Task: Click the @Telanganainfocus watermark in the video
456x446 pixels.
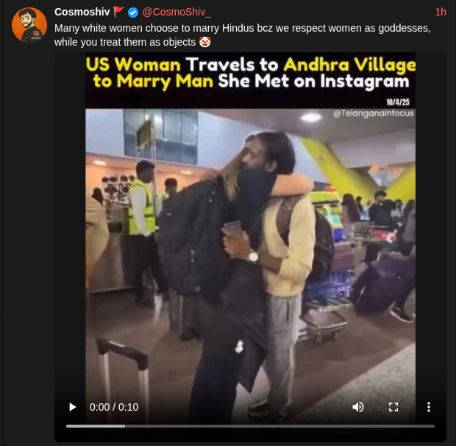Action: click(x=373, y=113)
